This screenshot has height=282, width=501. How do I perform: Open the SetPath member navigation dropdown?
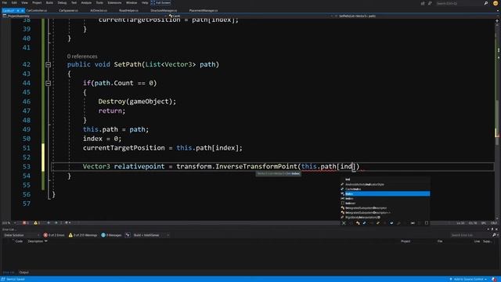[416, 16]
